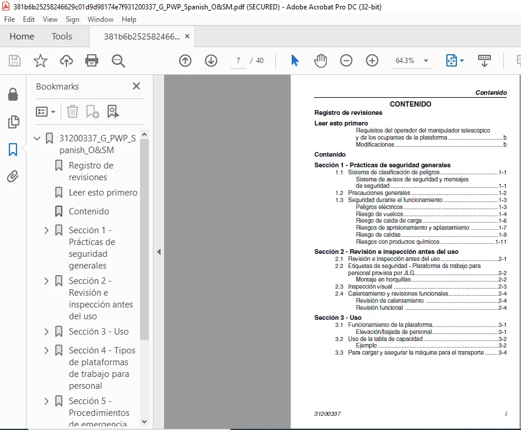Image resolution: width=521 pixels, height=430 pixels.
Task: Click the Fit page view icon
Action: click(451, 61)
